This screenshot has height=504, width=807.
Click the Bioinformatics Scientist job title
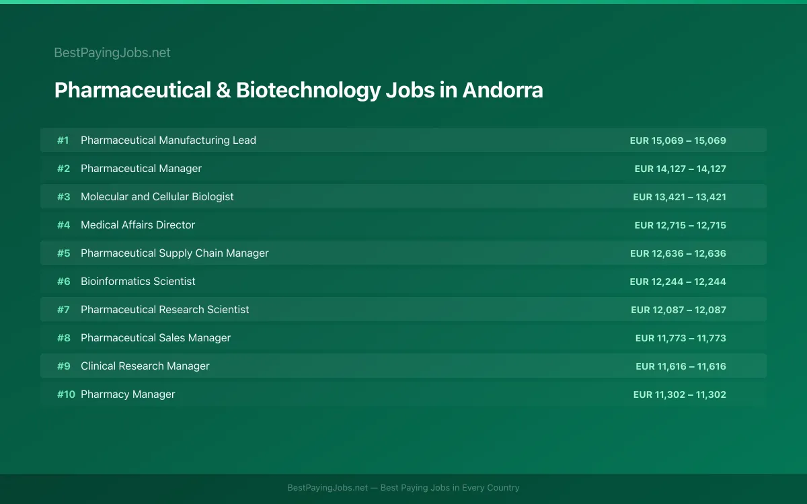(x=138, y=282)
